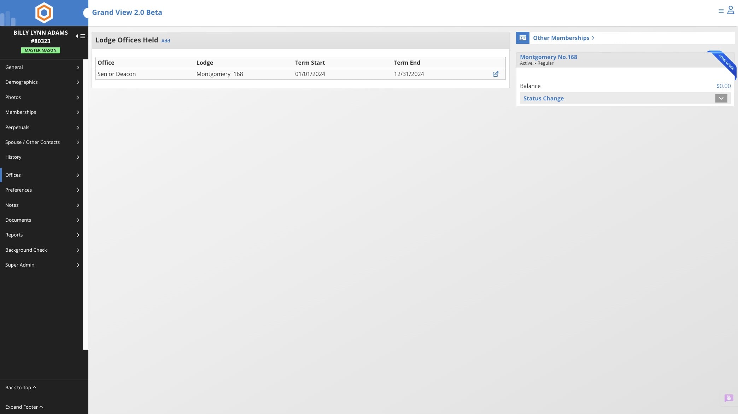The image size is (738, 414).
Task: Collapse sidebar using arrow-list icon
Action: coord(81,36)
